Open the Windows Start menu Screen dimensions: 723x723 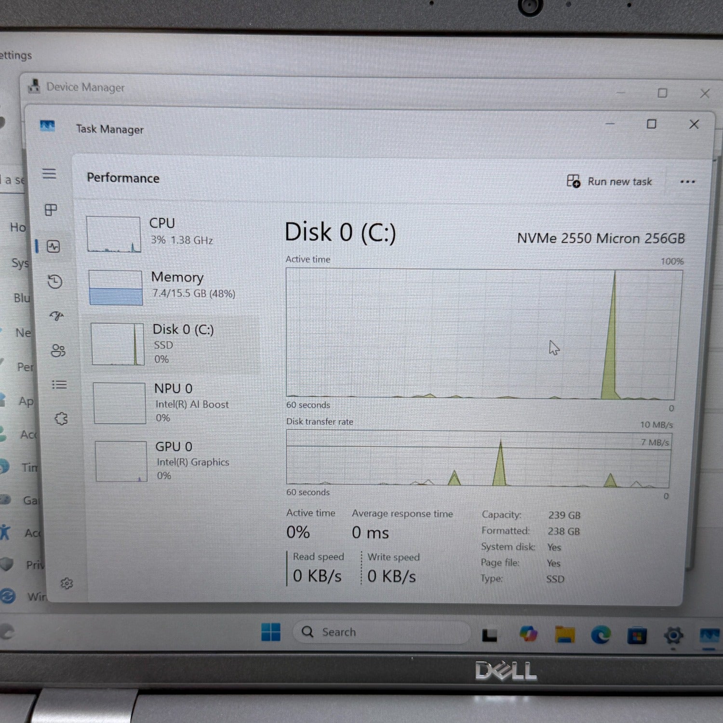coord(271,631)
